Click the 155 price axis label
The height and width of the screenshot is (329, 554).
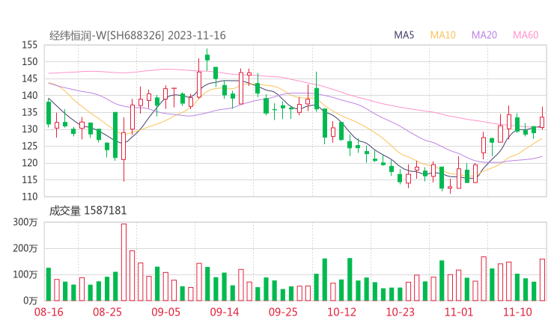30,45
